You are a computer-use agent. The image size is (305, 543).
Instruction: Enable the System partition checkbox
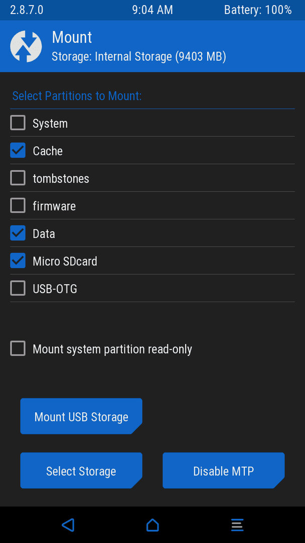pyautogui.click(x=18, y=123)
